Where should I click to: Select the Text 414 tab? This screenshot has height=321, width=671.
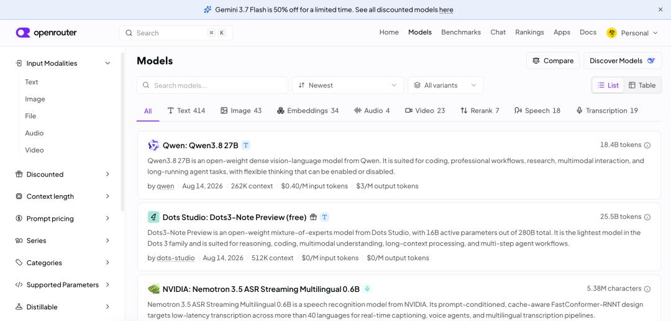point(186,110)
